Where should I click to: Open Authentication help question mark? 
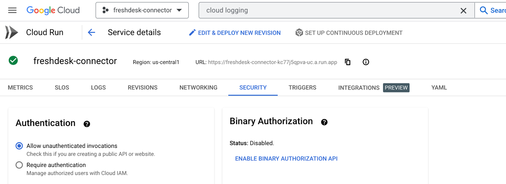point(87,124)
